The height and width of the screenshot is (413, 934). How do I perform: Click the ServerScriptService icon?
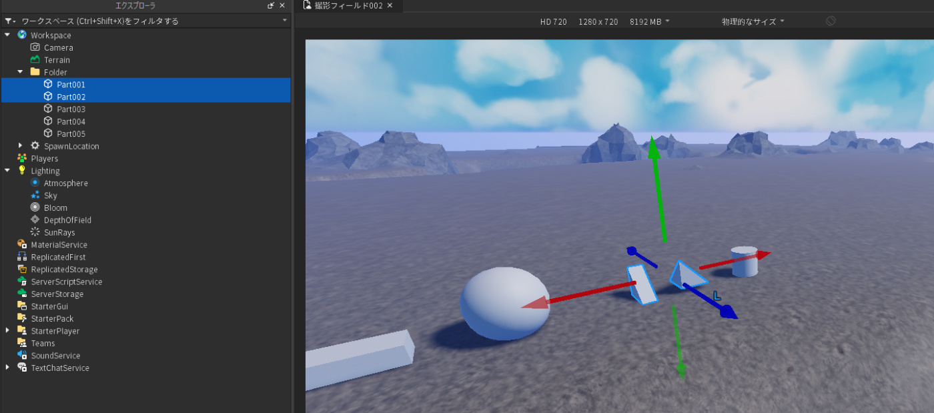pos(22,282)
